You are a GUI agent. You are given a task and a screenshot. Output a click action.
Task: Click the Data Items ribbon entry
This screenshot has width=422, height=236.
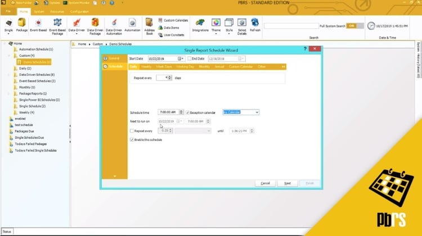[169, 28]
